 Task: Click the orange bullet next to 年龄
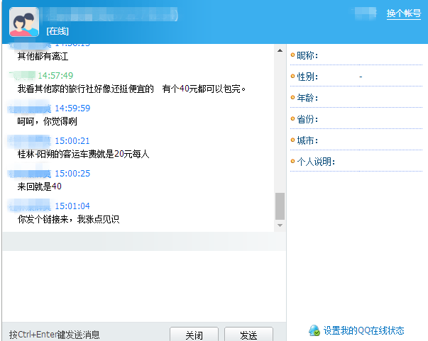[292, 98]
